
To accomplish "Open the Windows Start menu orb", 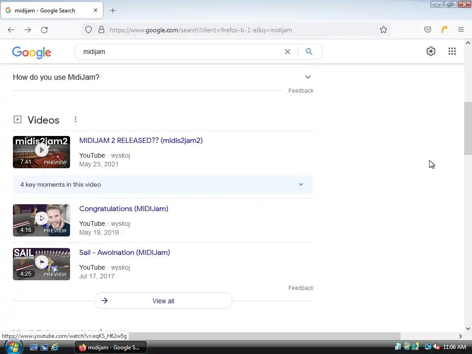I will pyautogui.click(x=13, y=347).
